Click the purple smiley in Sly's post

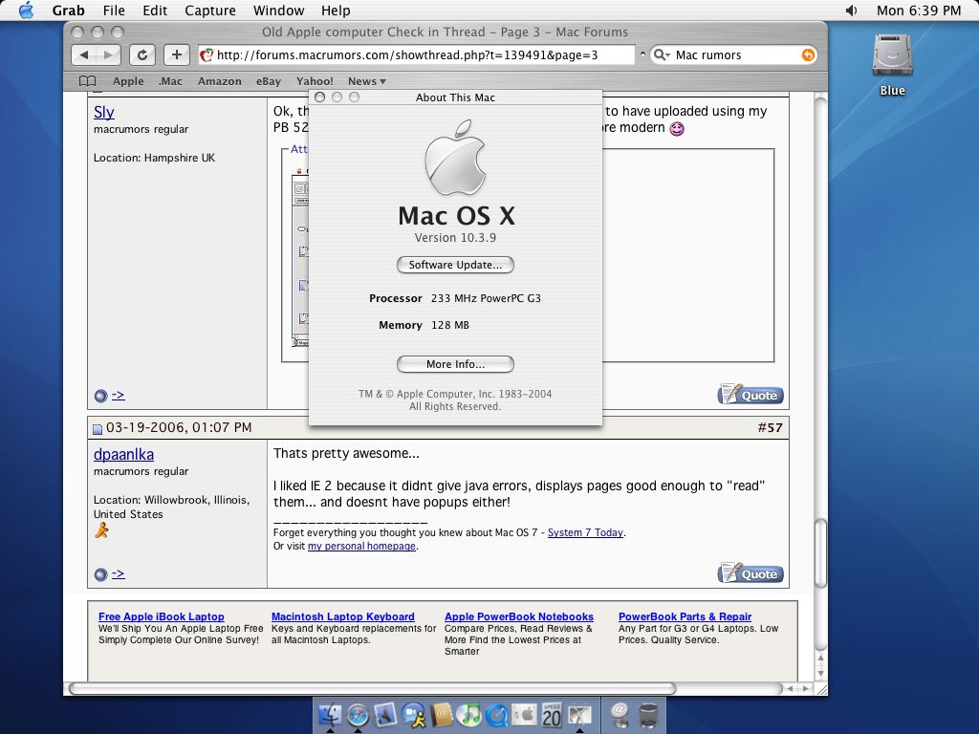(x=677, y=129)
